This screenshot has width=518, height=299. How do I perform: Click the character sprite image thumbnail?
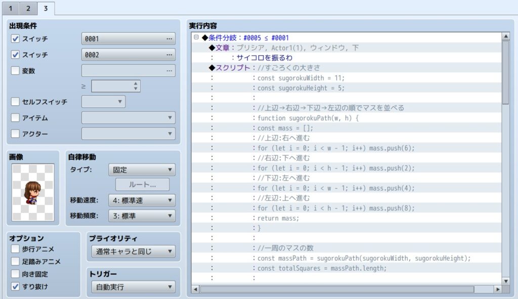33,192
